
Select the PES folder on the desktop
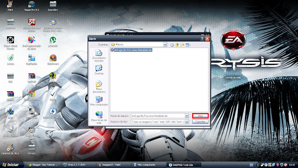(10, 78)
